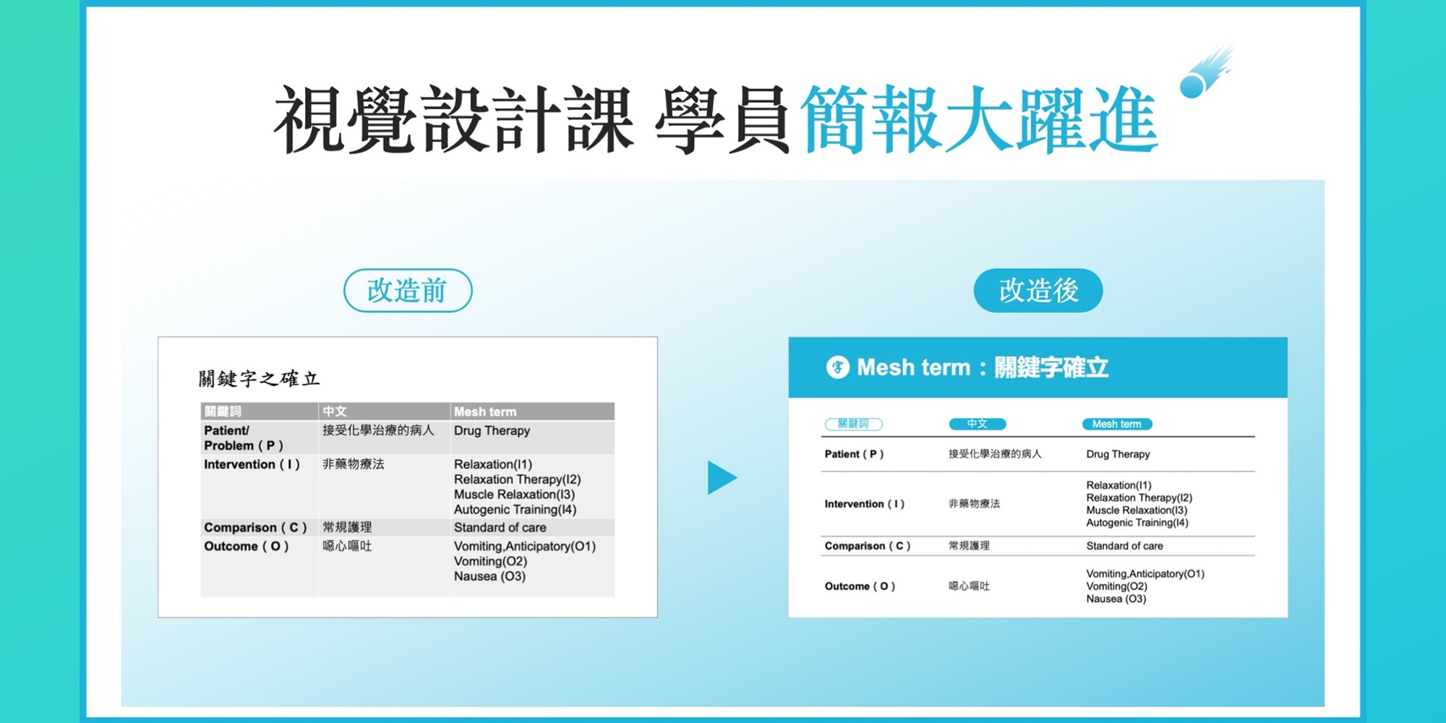Click the 關鍵字之確立 heading in the before slide
1446x723 pixels.
[259, 378]
